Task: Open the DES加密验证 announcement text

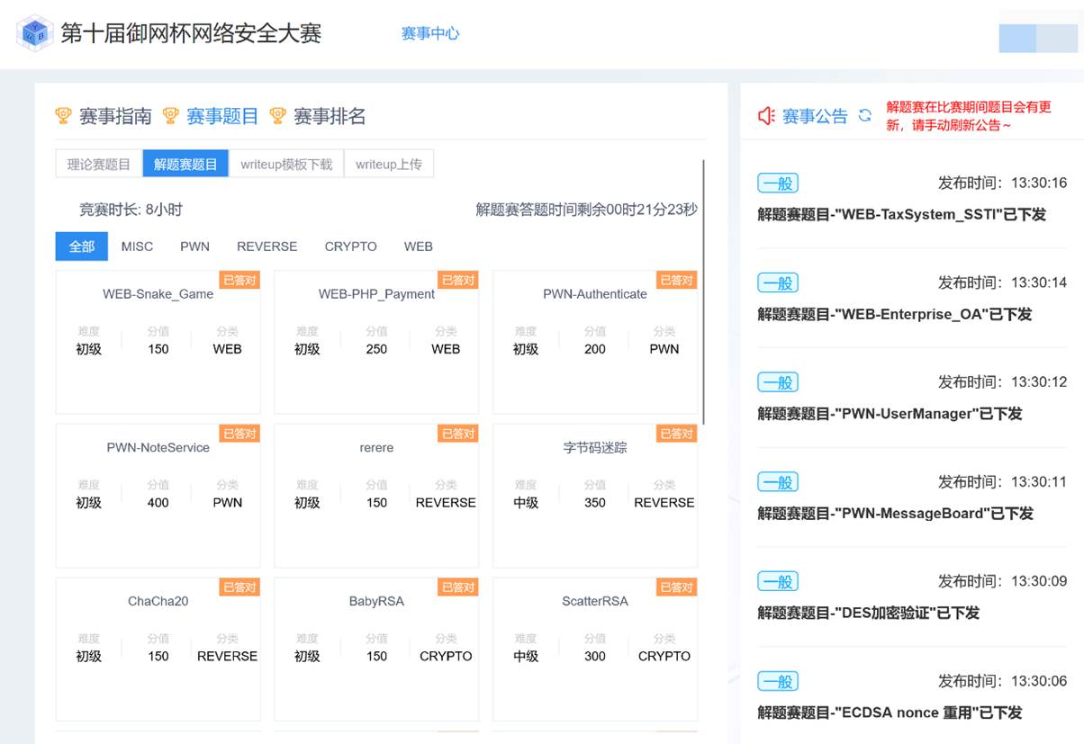Action: (869, 613)
